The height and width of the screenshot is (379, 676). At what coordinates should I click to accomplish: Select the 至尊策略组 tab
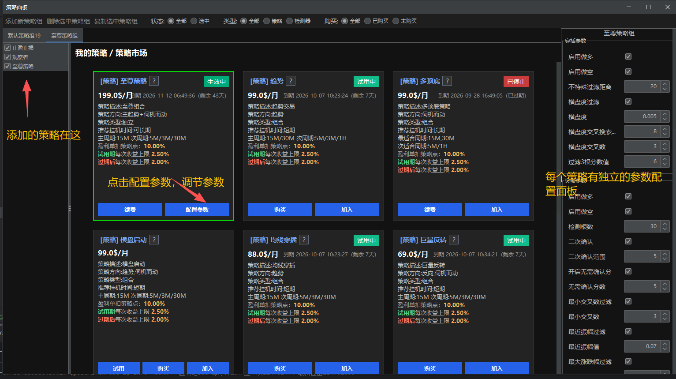click(x=64, y=35)
